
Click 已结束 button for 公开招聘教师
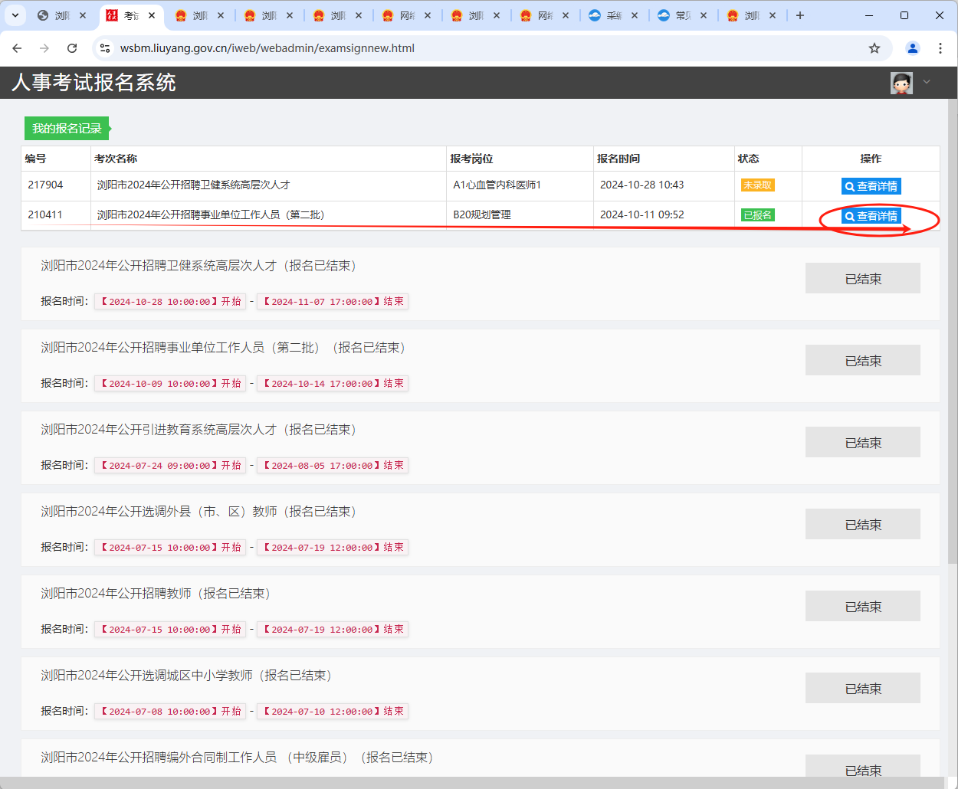click(x=862, y=607)
